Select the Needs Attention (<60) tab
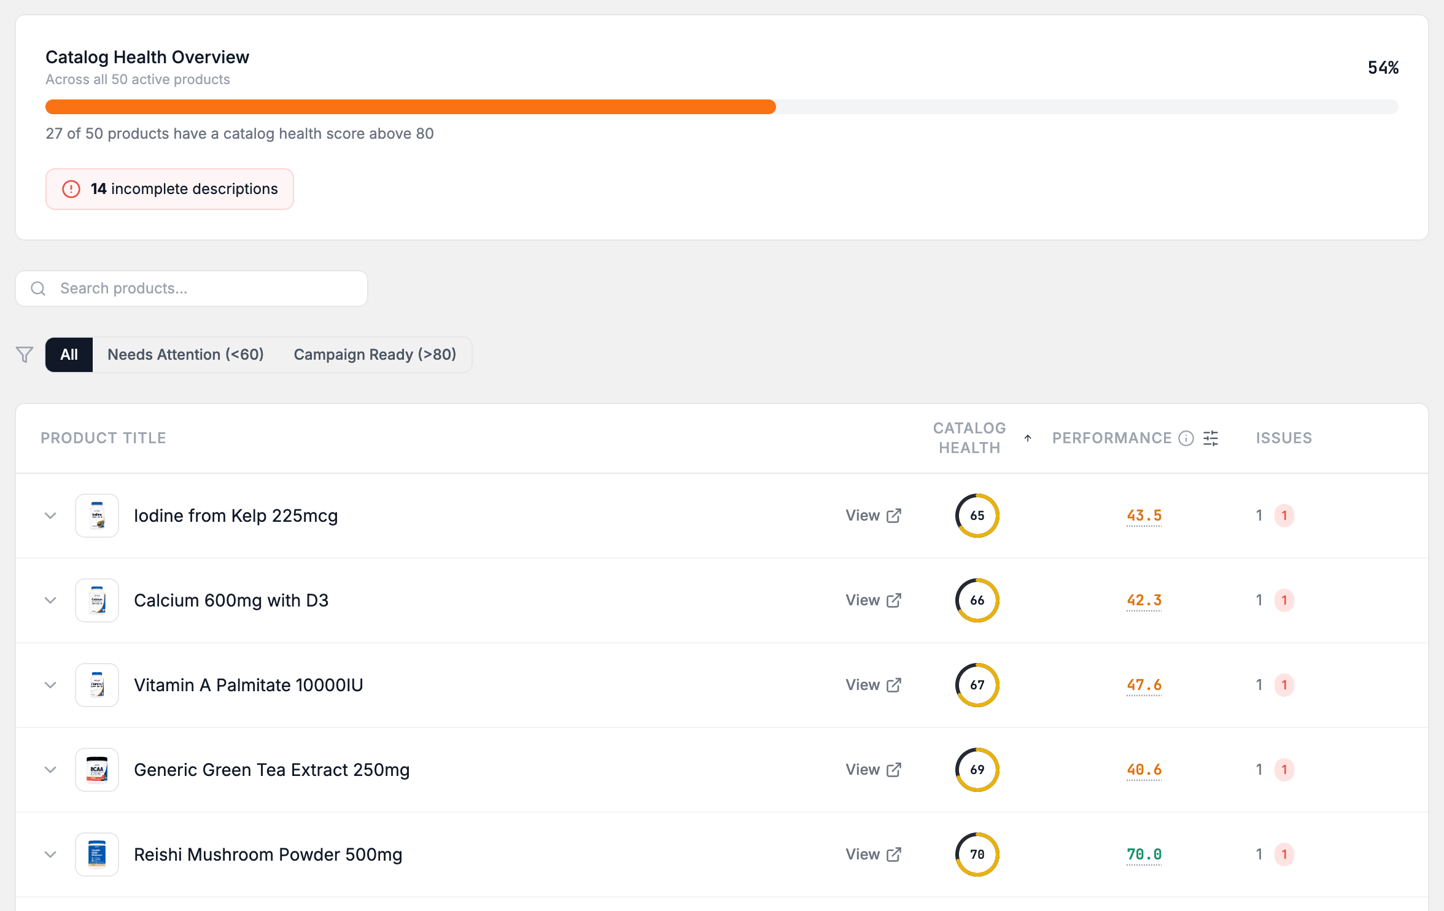Viewport: 1444px width, 911px height. click(x=185, y=355)
